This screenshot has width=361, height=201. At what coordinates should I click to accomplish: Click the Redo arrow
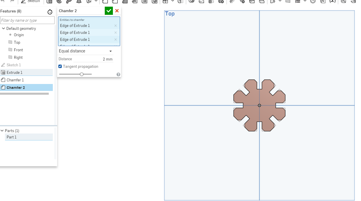12,1
